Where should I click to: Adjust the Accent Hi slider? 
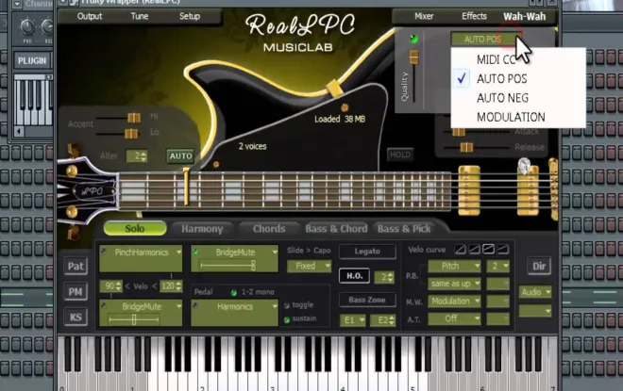click(x=134, y=118)
